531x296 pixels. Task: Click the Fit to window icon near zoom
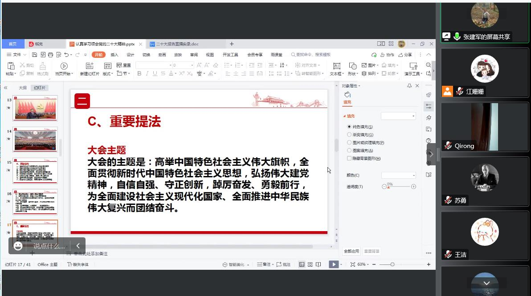click(x=352, y=264)
